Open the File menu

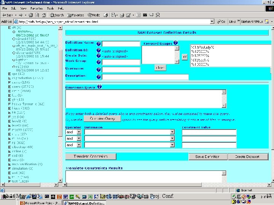pyautogui.click(x=5, y=8)
